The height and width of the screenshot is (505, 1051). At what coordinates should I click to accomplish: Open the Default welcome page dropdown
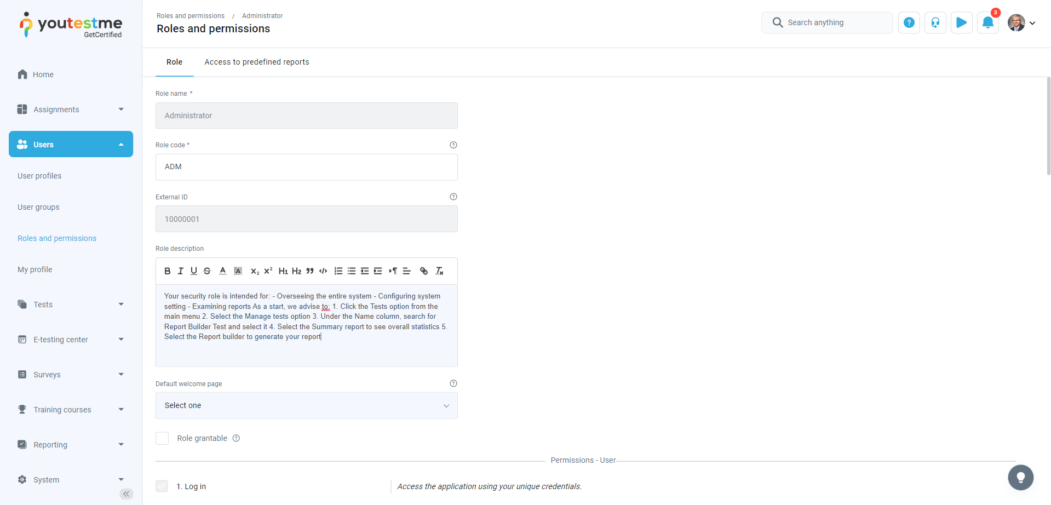(306, 406)
